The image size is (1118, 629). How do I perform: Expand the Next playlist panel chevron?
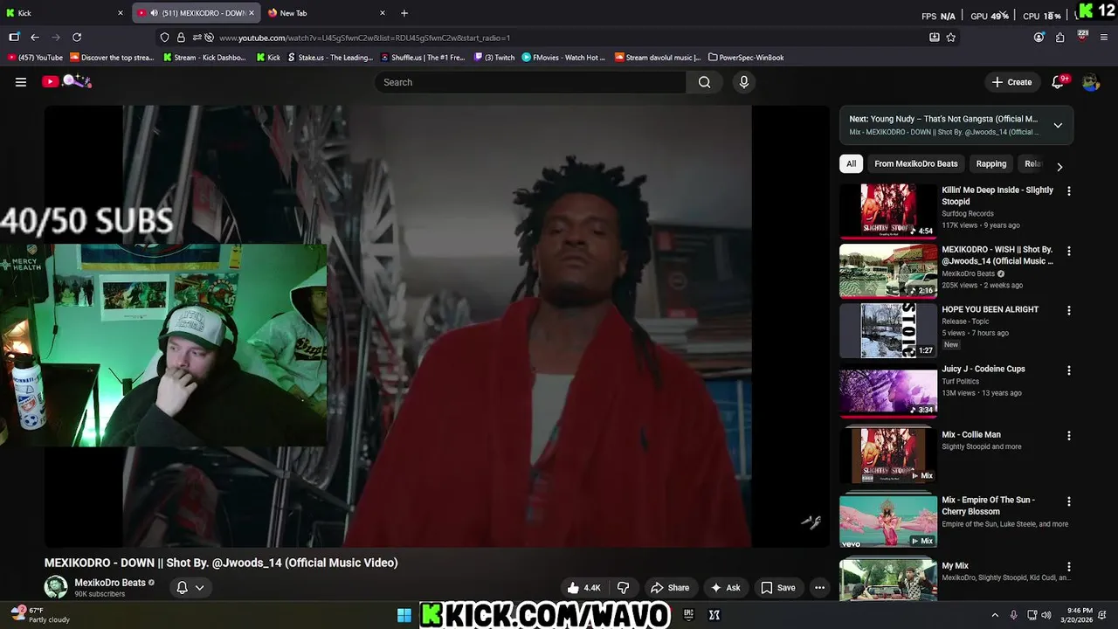pyautogui.click(x=1058, y=126)
